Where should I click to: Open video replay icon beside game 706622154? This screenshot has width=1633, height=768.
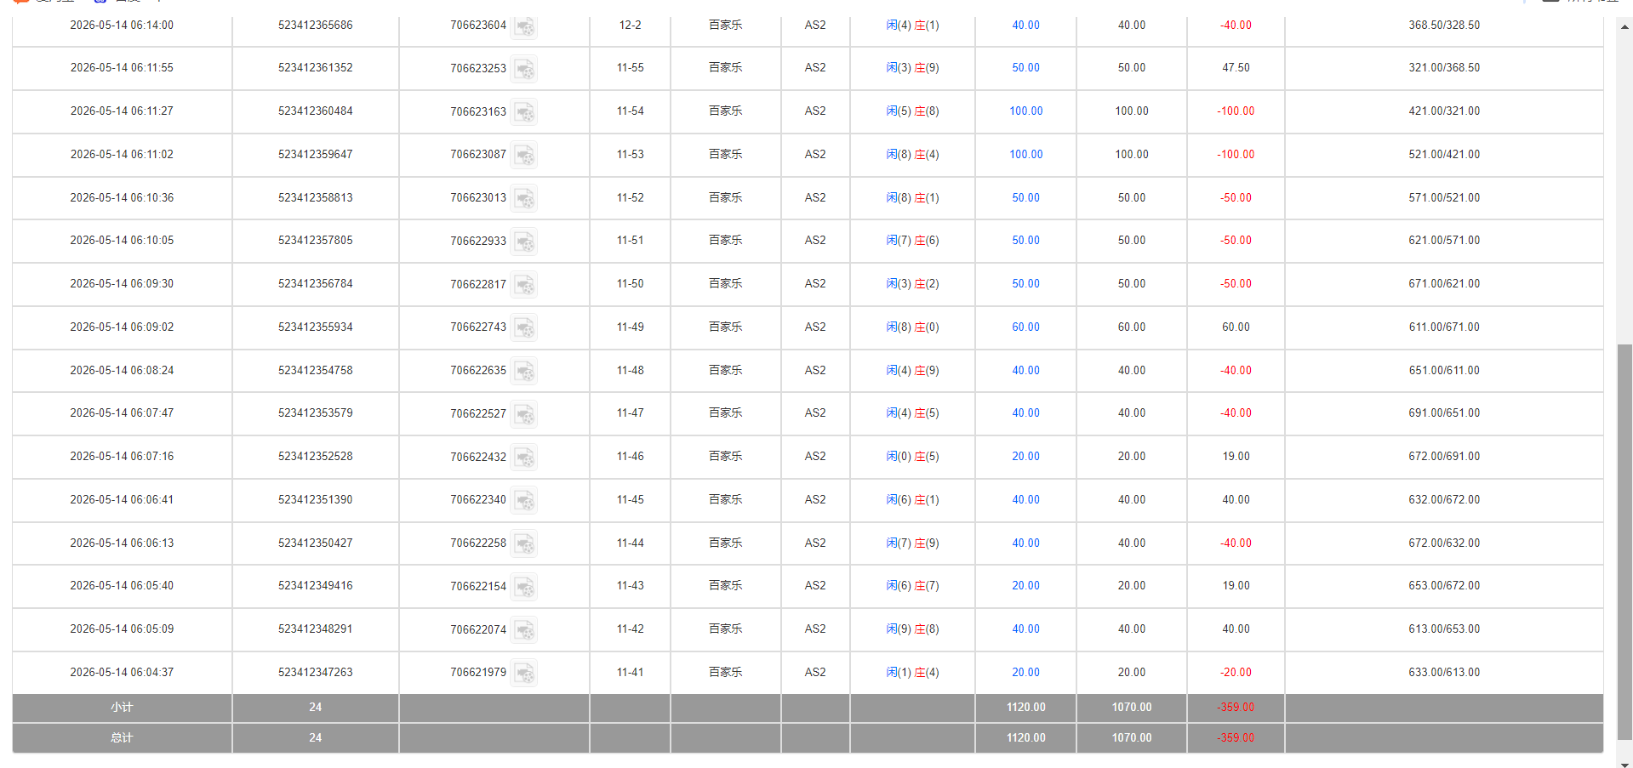coord(524,587)
